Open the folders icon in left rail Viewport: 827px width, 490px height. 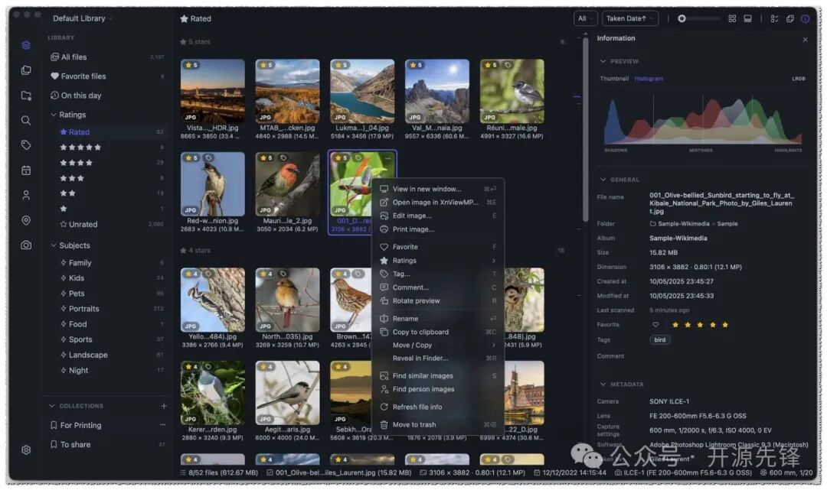(26, 96)
